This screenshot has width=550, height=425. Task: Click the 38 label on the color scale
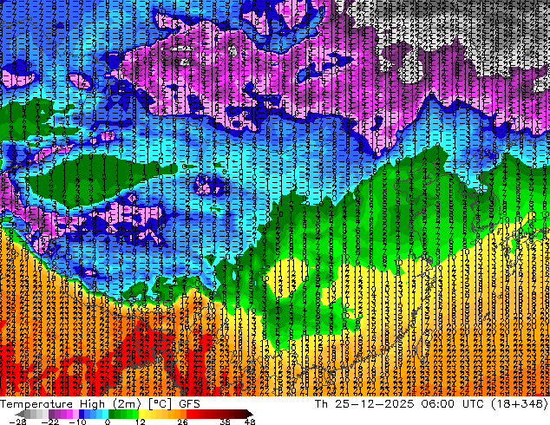pos(226,422)
